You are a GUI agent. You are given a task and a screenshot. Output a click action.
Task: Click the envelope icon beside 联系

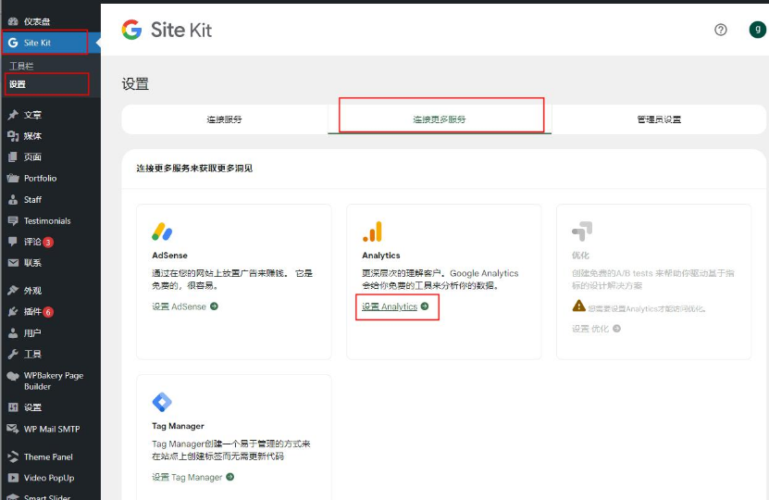coord(13,263)
